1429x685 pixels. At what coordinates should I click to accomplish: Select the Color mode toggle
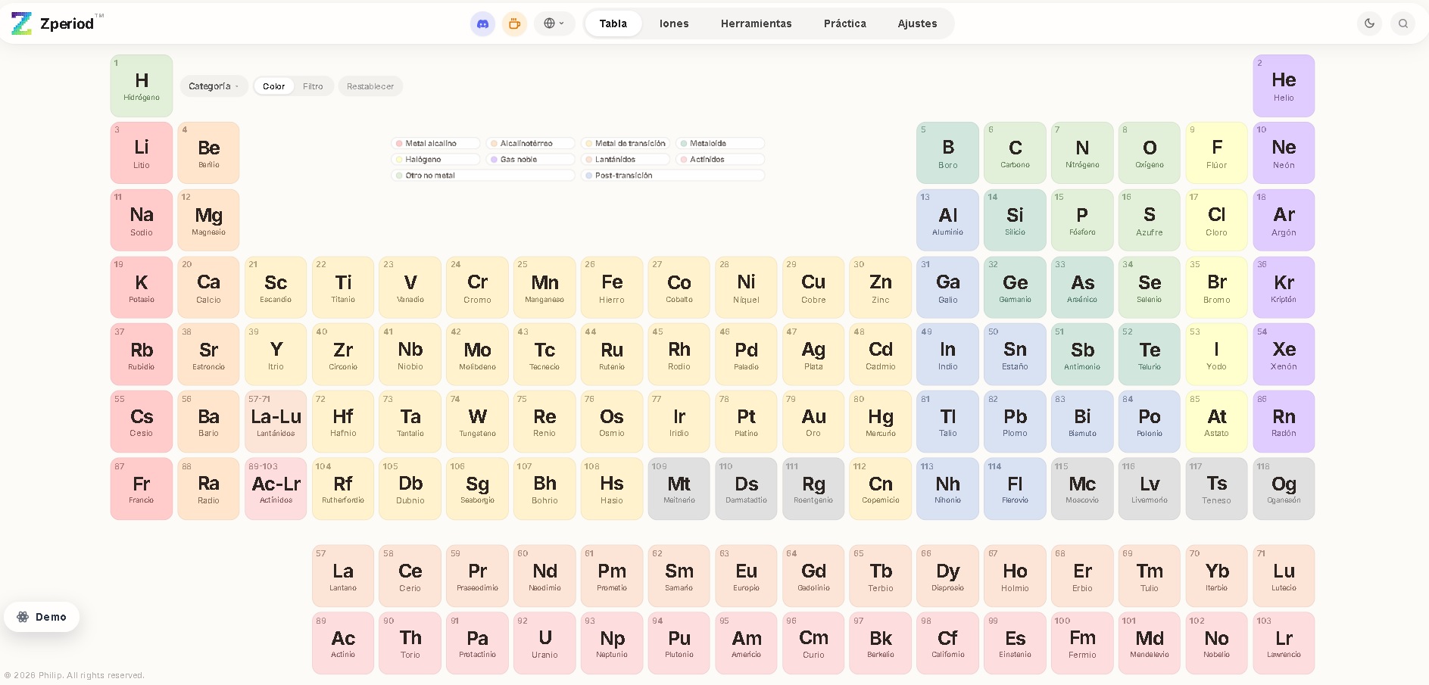tap(274, 86)
